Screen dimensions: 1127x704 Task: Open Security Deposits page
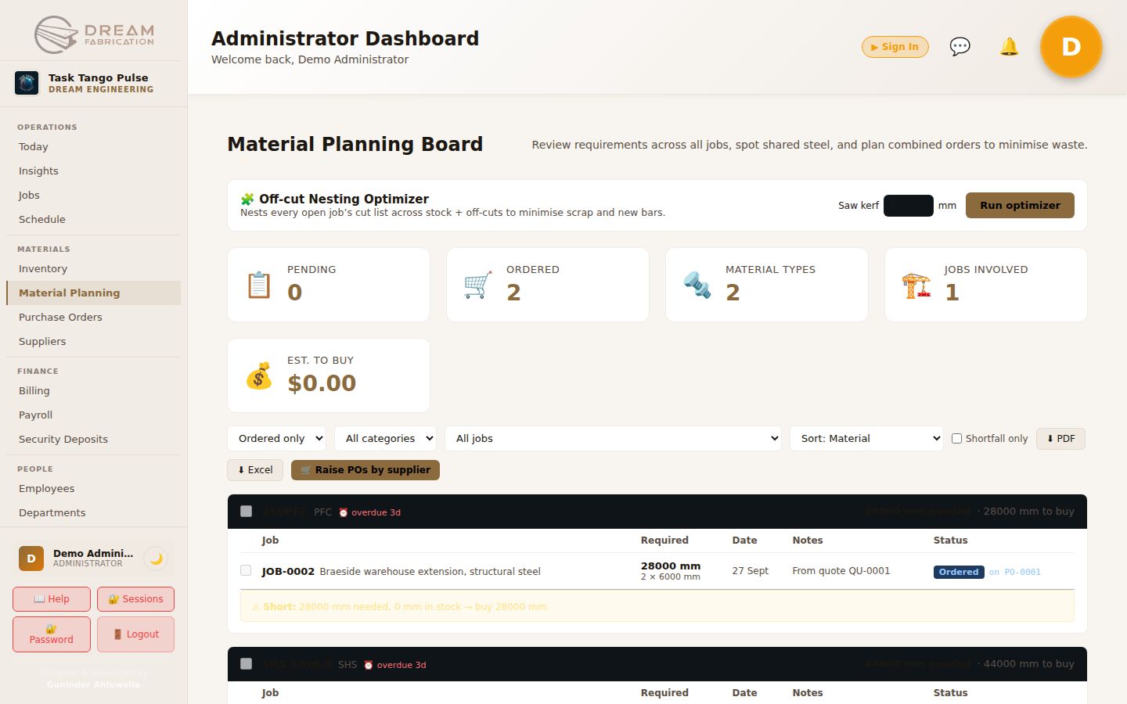(93, 440)
